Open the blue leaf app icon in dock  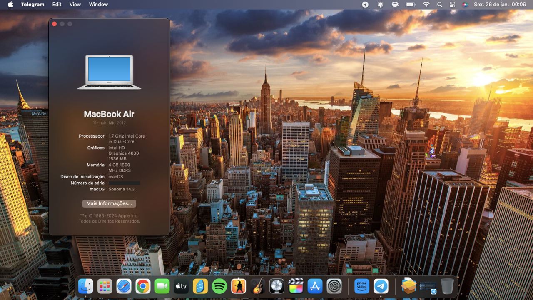point(200,286)
